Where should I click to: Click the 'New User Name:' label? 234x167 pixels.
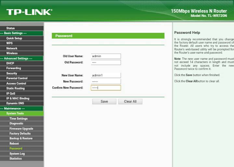(72, 75)
